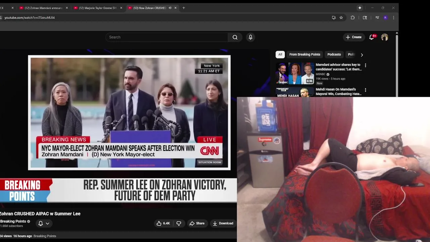Screen dimensions: 430x242
Task: Open the account avatar menu
Action: click(x=384, y=37)
